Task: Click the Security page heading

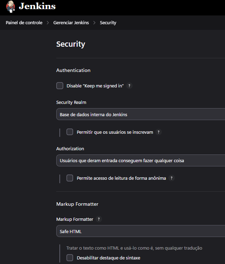Action: tap(71, 44)
